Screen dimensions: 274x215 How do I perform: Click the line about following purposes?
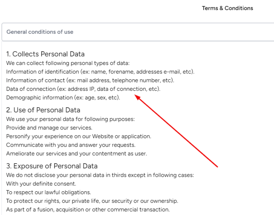point(70,119)
